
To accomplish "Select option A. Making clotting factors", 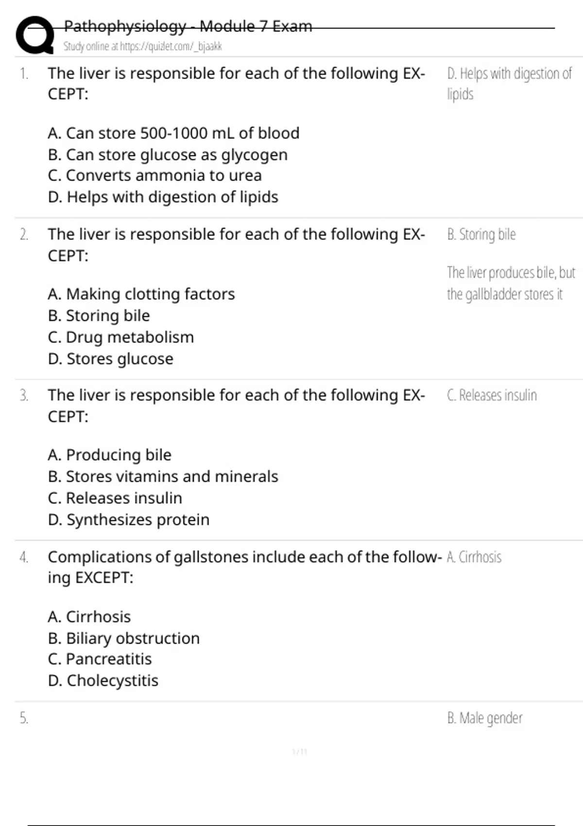I will tap(141, 294).
